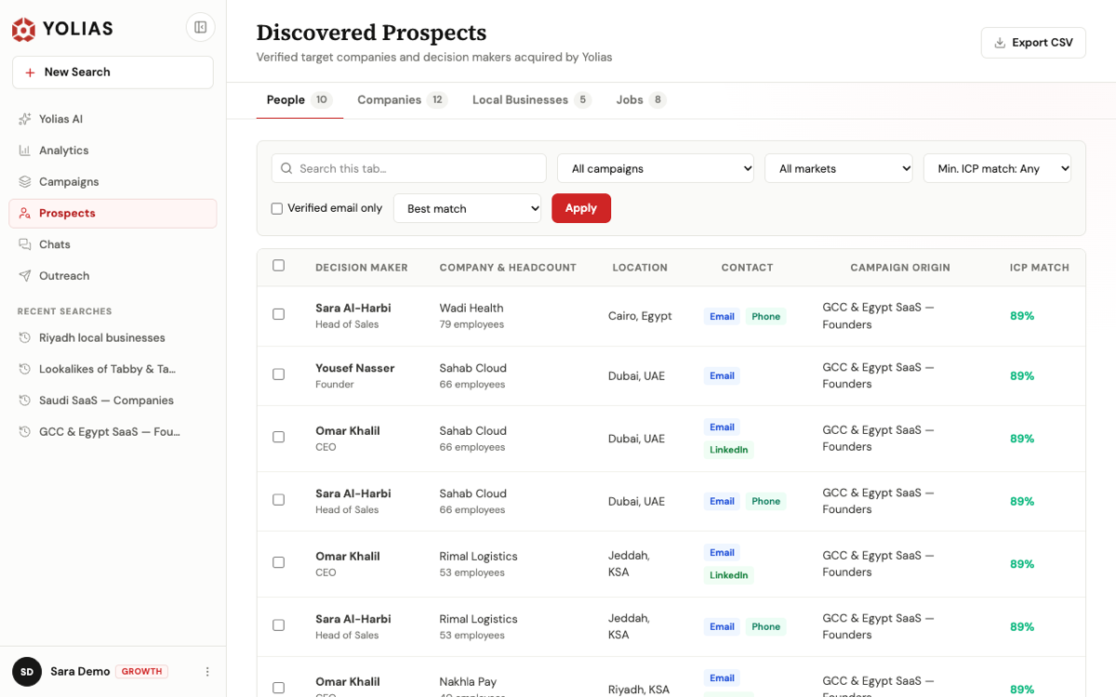Select checkbox for Omar Khalil at Sahab Cloud
The image size is (1116, 697).
(278, 437)
